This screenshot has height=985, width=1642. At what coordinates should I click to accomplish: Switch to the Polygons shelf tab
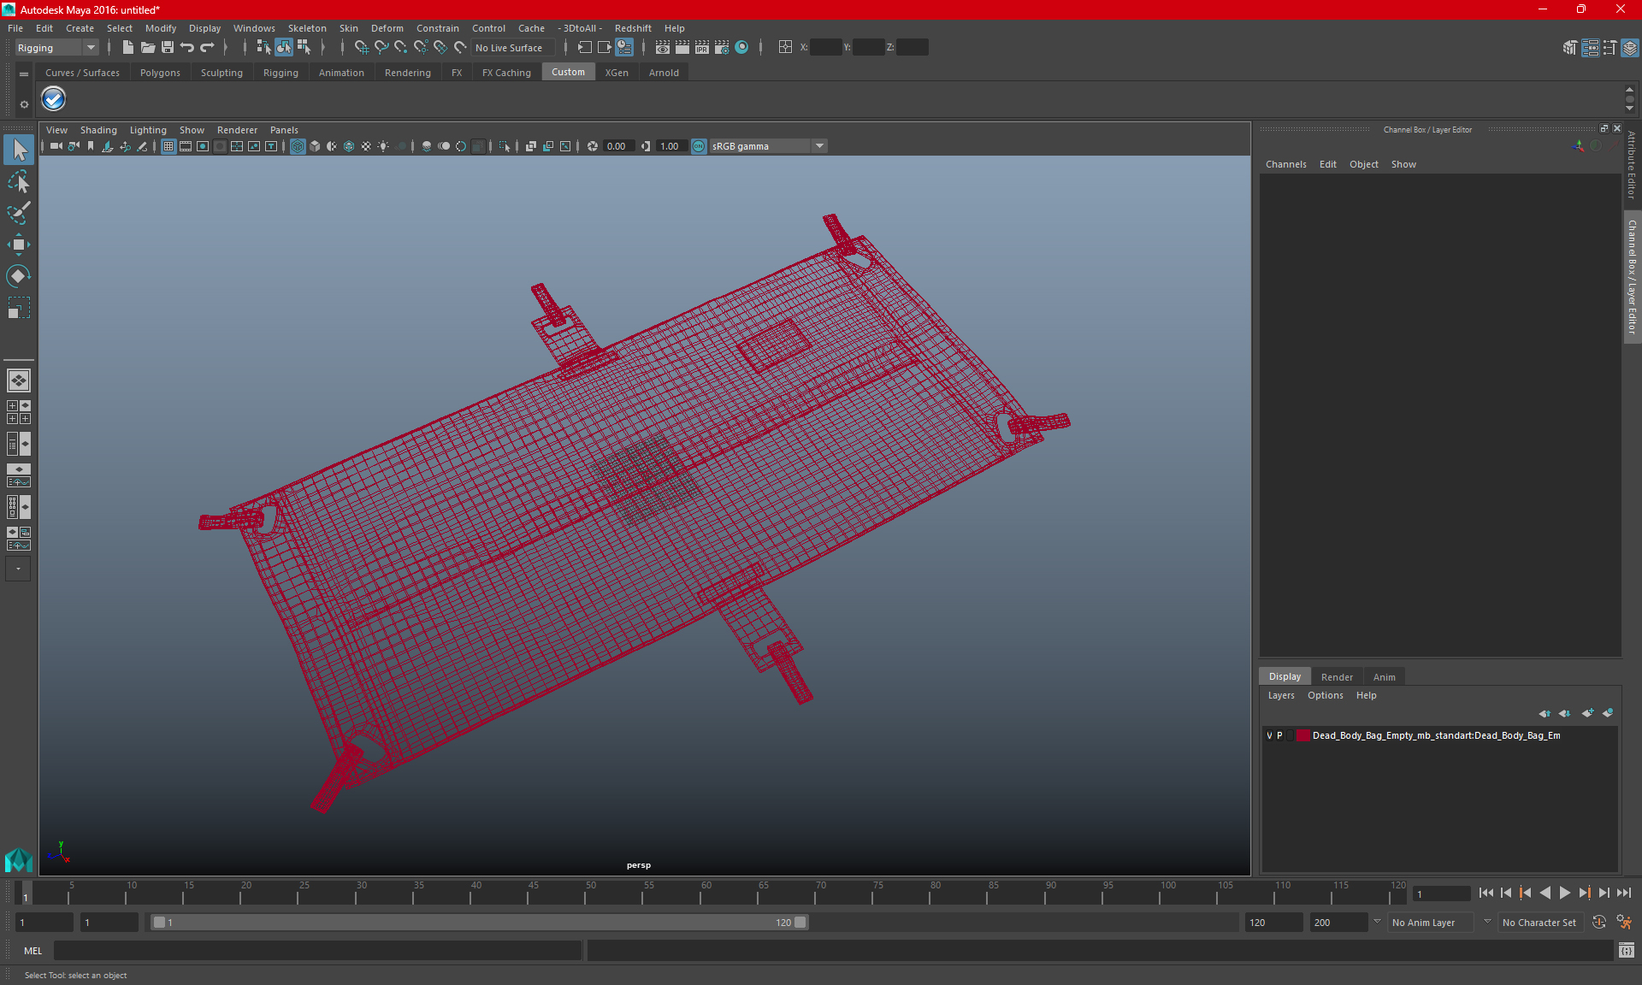[x=160, y=73]
